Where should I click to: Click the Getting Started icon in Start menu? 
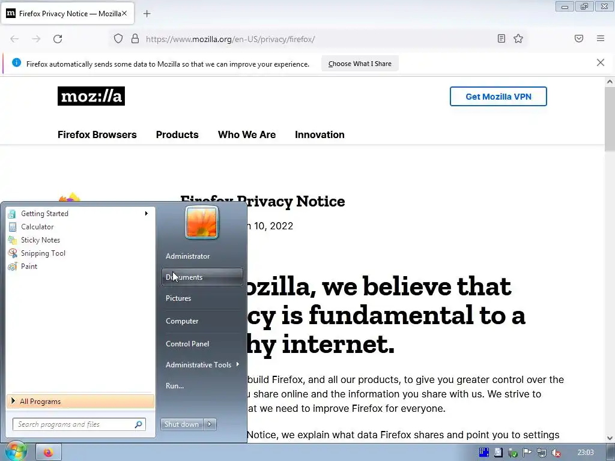[x=12, y=214]
